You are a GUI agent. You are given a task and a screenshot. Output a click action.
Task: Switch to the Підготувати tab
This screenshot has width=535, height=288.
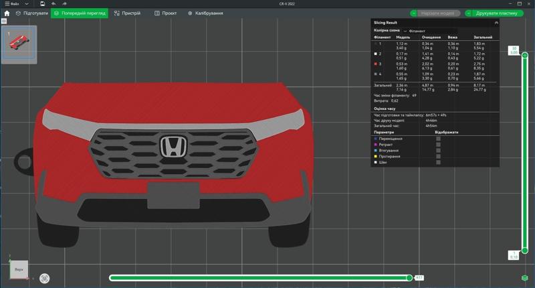click(32, 13)
